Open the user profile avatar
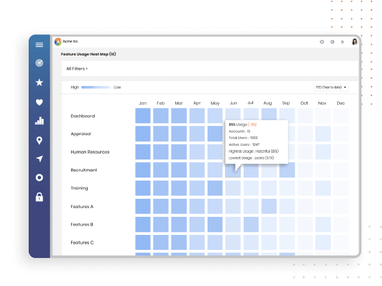382x286 pixels. [355, 42]
